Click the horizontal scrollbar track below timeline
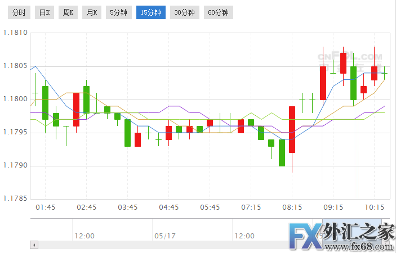The width and height of the screenshot is (396, 253). pyautogui.click(x=169, y=245)
